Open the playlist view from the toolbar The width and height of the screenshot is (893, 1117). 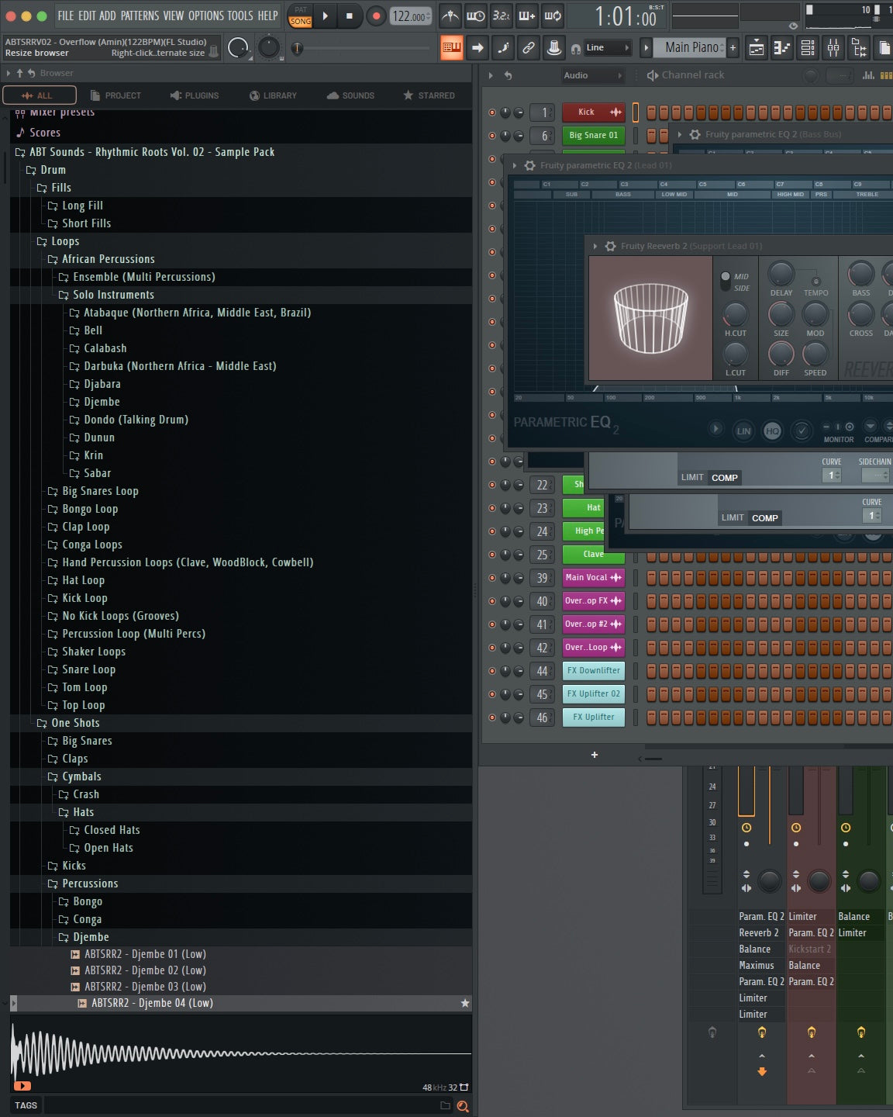tap(757, 48)
